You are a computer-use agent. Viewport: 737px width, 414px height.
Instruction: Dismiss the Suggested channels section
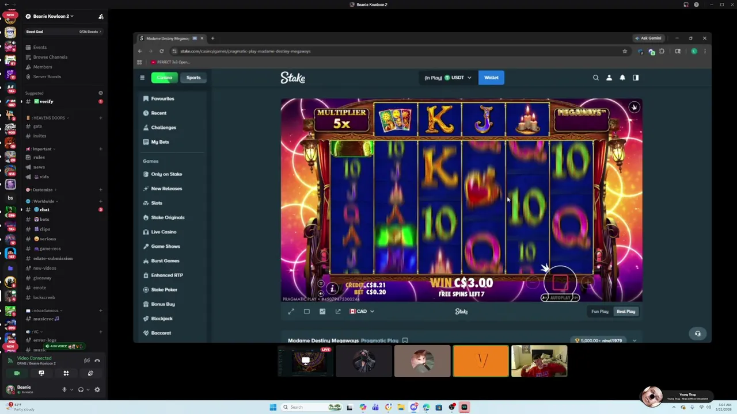click(100, 93)
